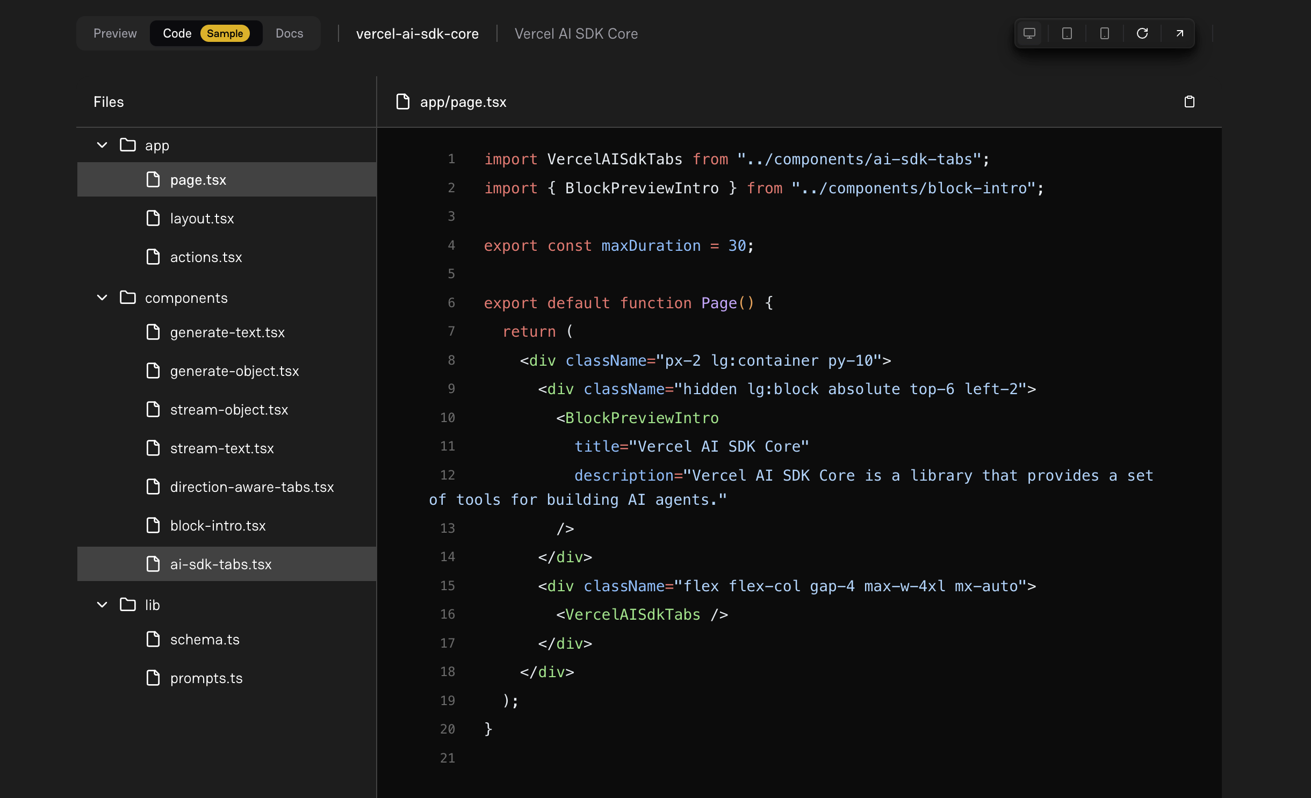Switch to desktop viewport icon
Viewport: 1311px width, 798px height.
point(1029,33)
